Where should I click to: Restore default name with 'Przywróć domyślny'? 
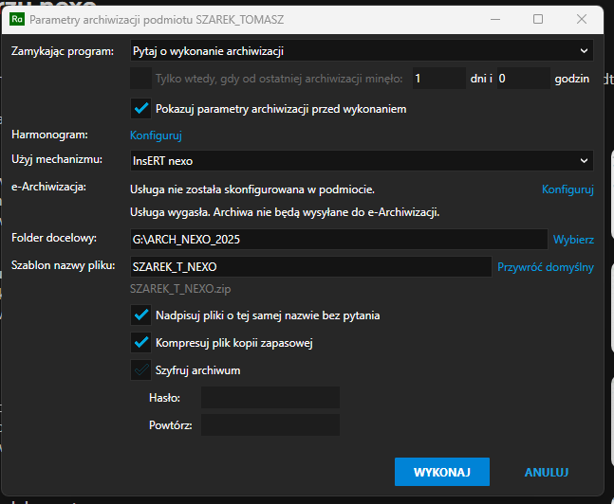[x=546, y=267]
